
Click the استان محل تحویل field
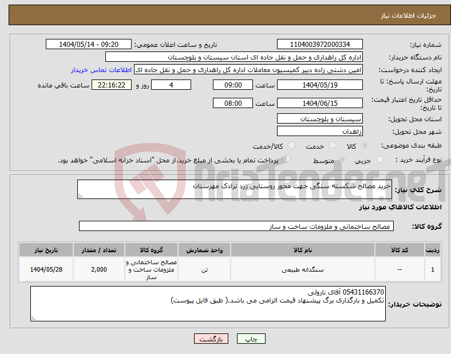coord(320,118)
